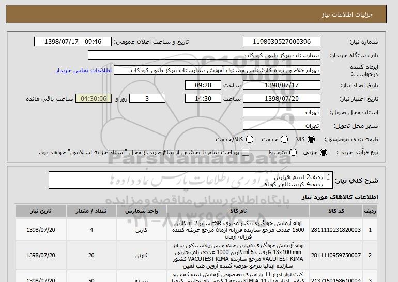Click the description box scroll stepper

pos(328,177)
